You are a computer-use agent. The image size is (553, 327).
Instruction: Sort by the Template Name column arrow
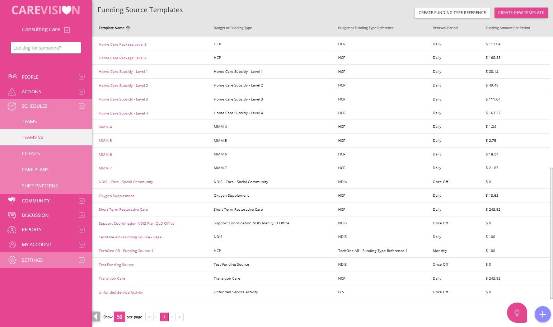point(128,28)
